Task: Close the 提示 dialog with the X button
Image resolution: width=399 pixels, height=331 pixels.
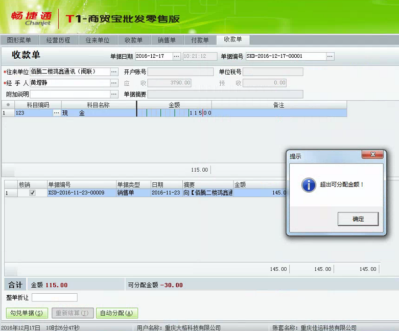Action: click(x=373, y=154)
